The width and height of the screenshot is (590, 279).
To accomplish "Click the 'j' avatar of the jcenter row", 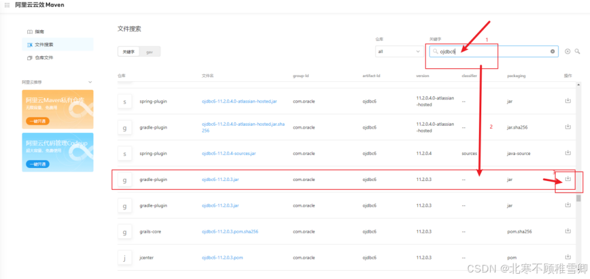I will click(x=125, y=258).
